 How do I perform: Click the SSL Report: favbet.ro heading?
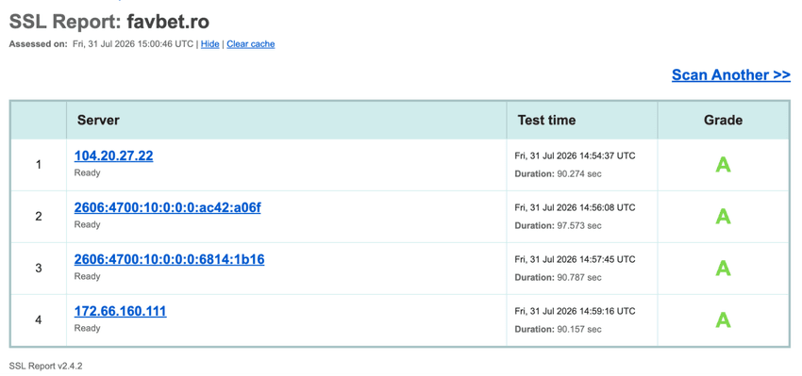click(109, 22)
